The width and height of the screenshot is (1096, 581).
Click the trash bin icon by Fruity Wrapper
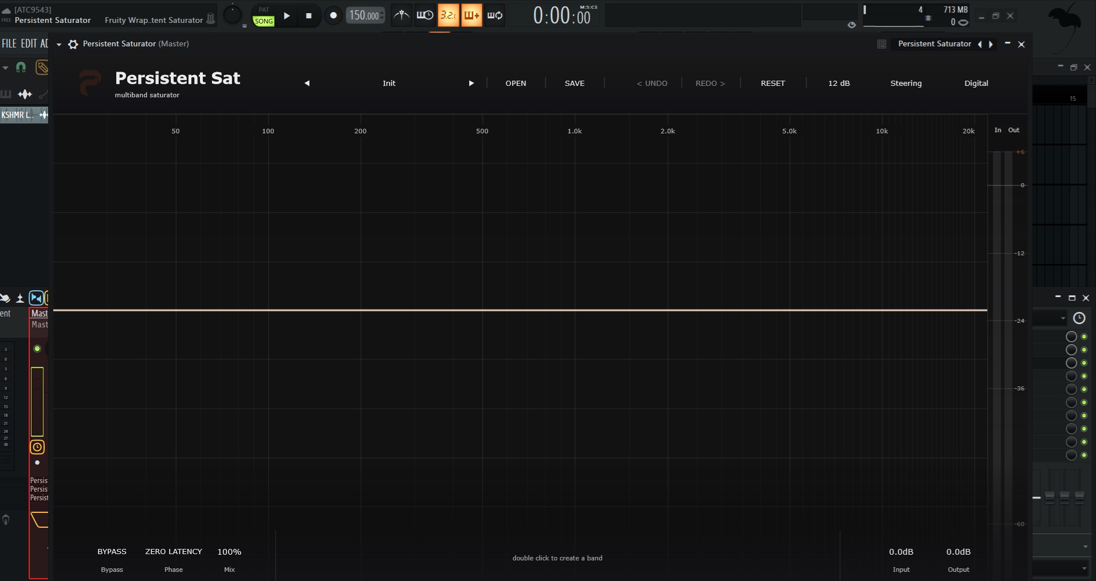point(211,19)
